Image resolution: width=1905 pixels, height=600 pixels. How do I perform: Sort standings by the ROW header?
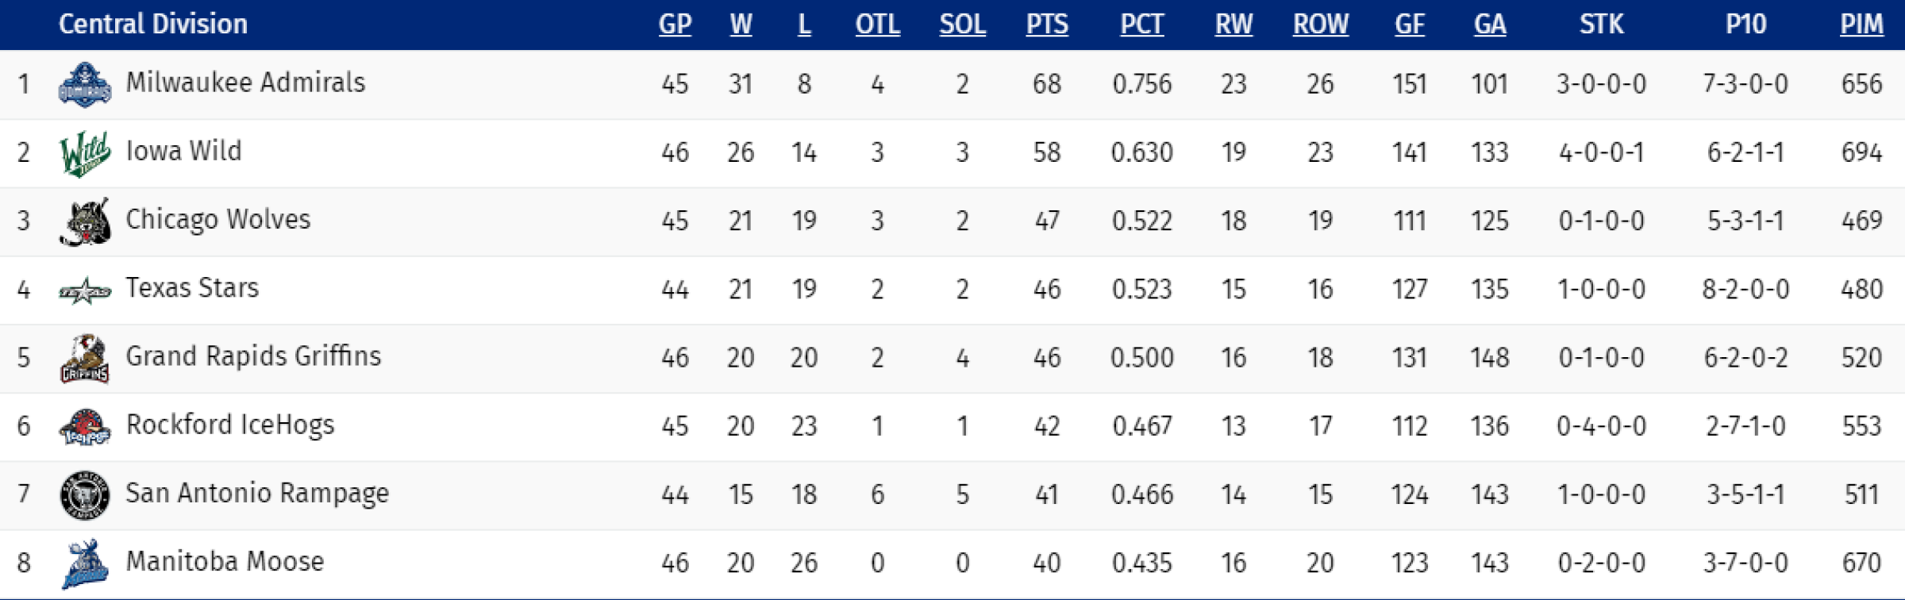(1320, 25)
